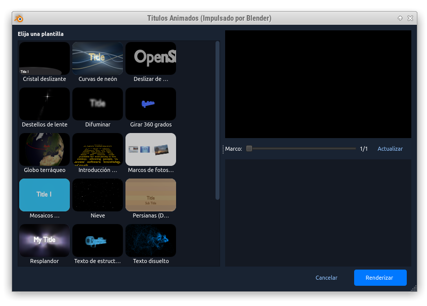The width and height of the screenshot is (427, 306).
Task: Select the Introducción scrolling text template
Action: (x=98, y=150)
